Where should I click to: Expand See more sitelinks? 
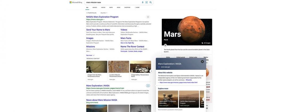point(90,55)
